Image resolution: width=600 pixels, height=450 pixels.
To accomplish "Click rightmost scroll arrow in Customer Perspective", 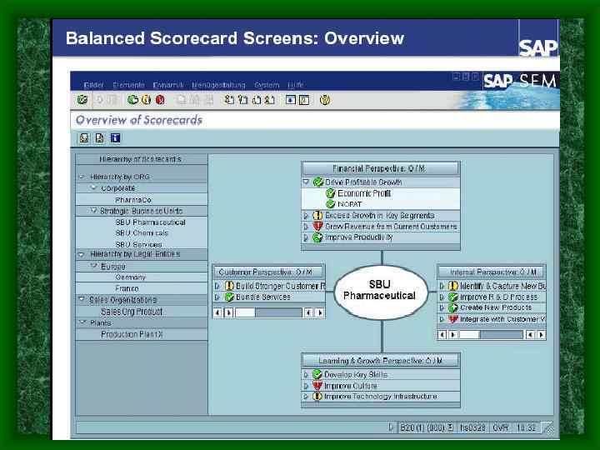I will pyautogui.click(x=320, y=312).
